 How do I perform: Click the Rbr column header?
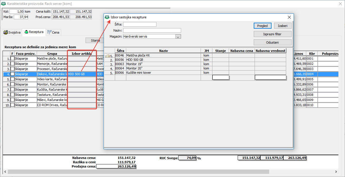[x=312, y=54]
